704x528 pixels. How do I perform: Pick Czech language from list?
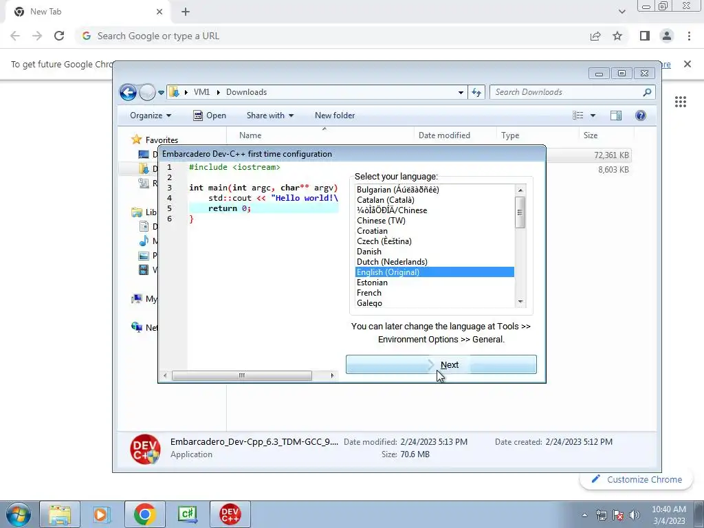[434, 241]
